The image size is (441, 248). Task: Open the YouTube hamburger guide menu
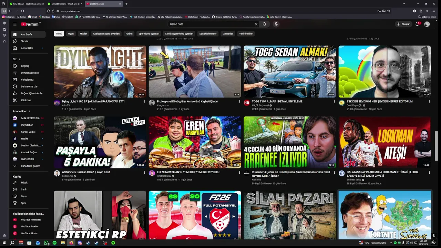tap(15, 24)
